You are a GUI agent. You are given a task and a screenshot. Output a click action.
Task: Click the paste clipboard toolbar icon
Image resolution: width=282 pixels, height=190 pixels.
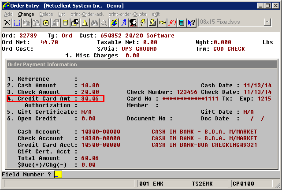[36, 23]
